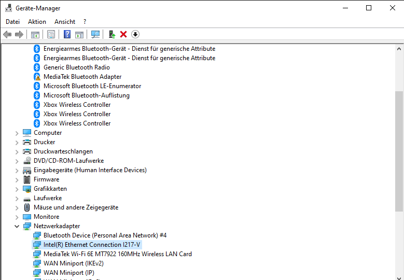
Task: Open the Ansicht menu
Action: point(65,22)
